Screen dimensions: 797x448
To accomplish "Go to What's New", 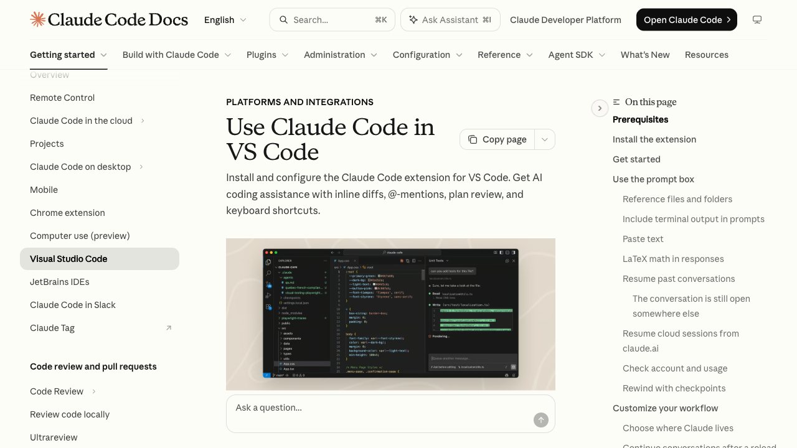I will [x=645, y=55].
